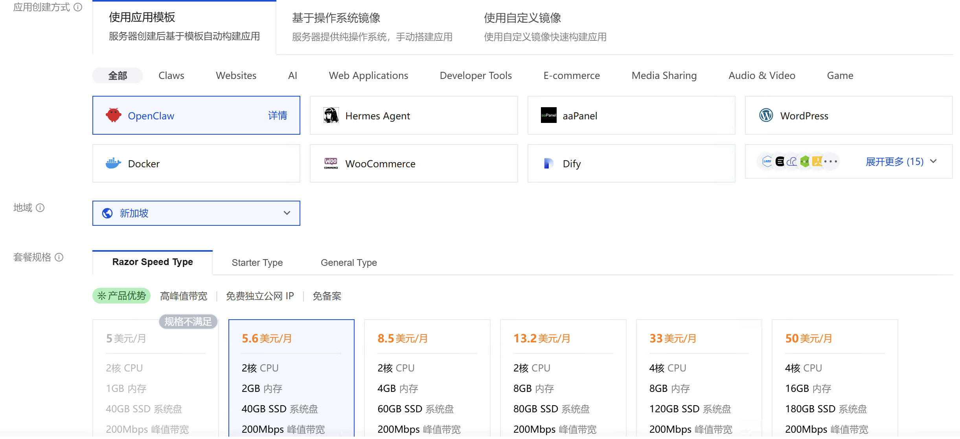
Task: Filter templates by Developer Tools
Action: pos(476,75)
